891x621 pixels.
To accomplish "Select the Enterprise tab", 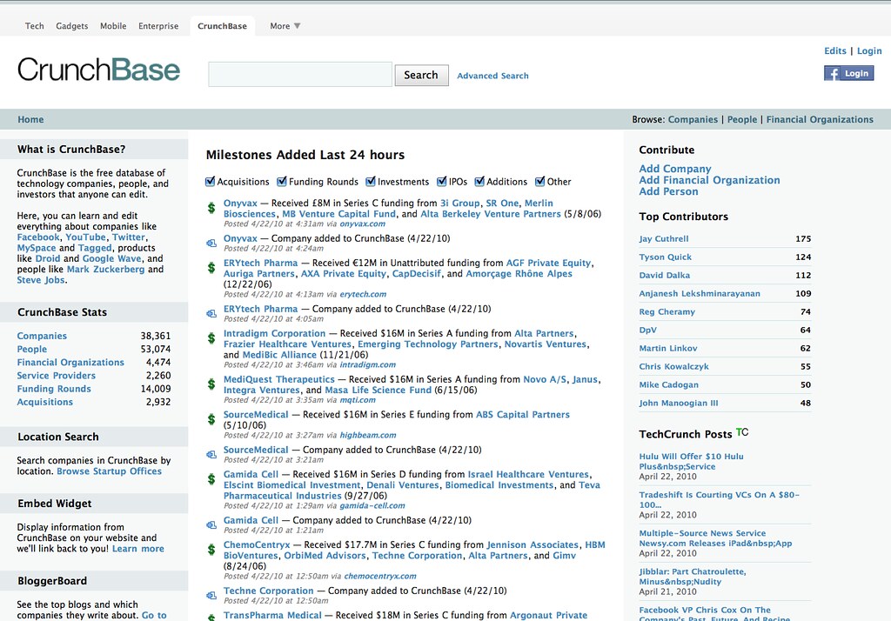I will (x=158, y=26).
